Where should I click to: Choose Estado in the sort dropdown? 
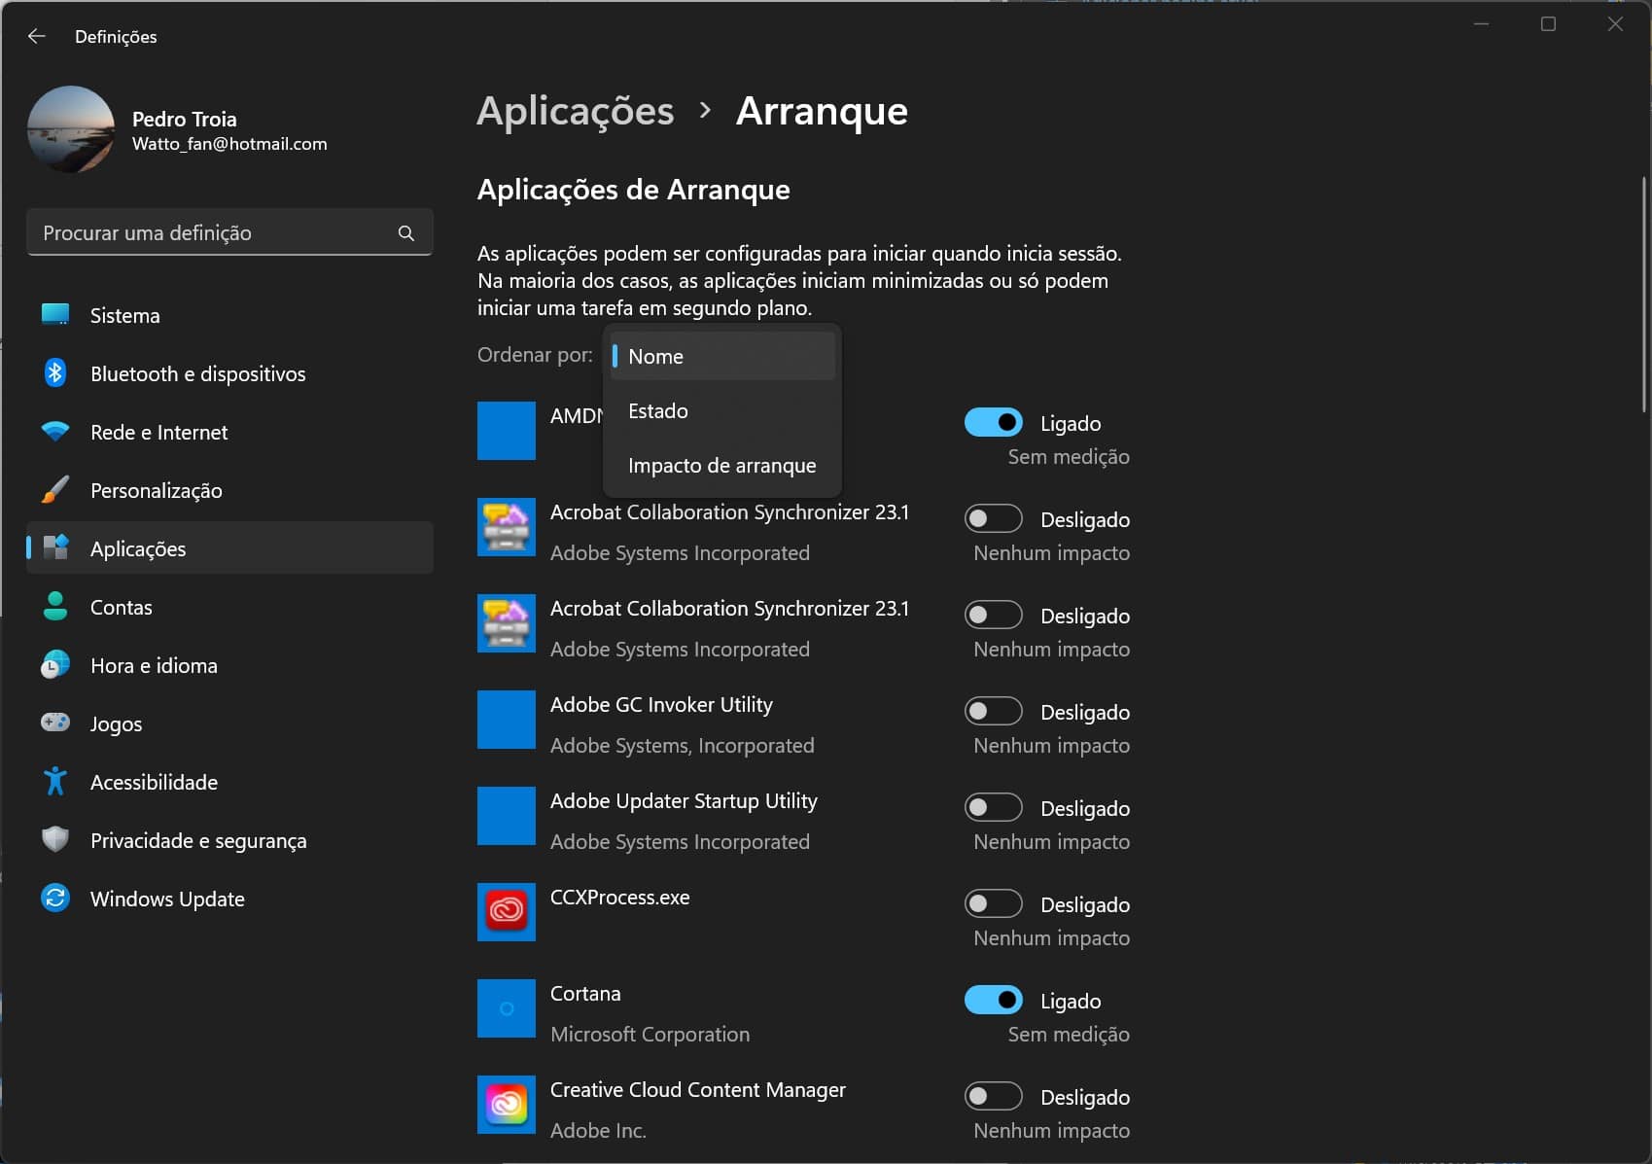click(x=722, y=411)
